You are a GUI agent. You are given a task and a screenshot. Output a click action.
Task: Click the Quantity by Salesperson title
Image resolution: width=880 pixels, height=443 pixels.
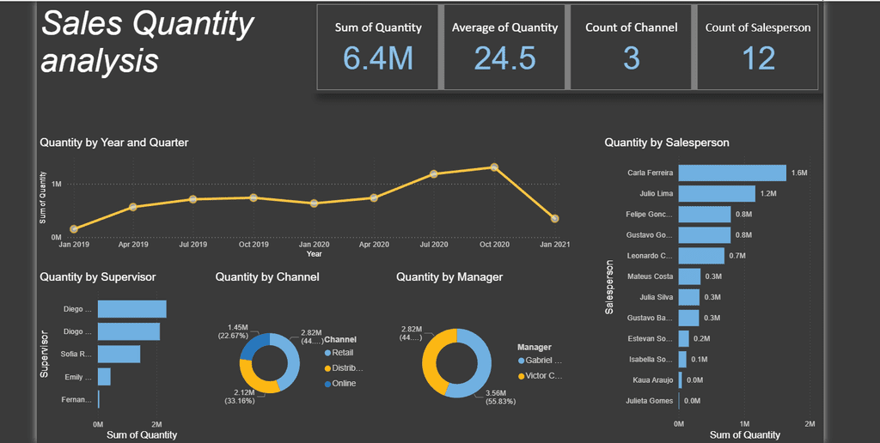click(667, 143)
